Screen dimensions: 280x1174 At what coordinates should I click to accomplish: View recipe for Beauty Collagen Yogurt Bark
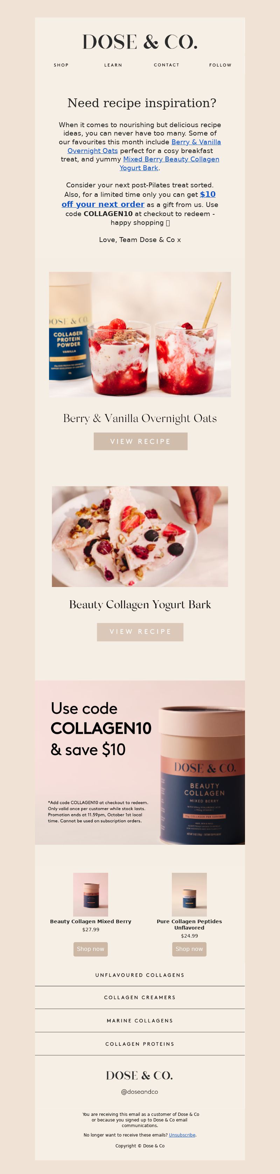[x=140, y=632]
